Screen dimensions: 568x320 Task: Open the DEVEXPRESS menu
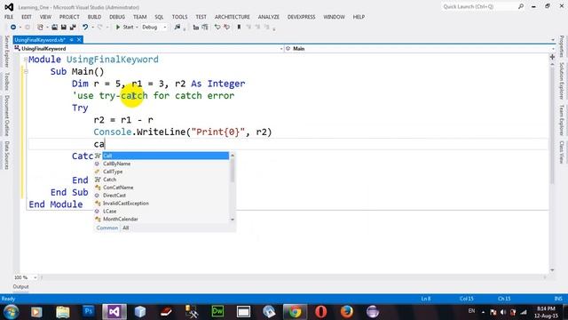click(302, 17)
